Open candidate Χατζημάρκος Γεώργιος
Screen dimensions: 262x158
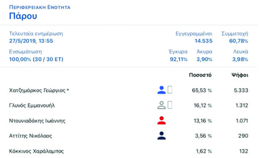[39, 90]
